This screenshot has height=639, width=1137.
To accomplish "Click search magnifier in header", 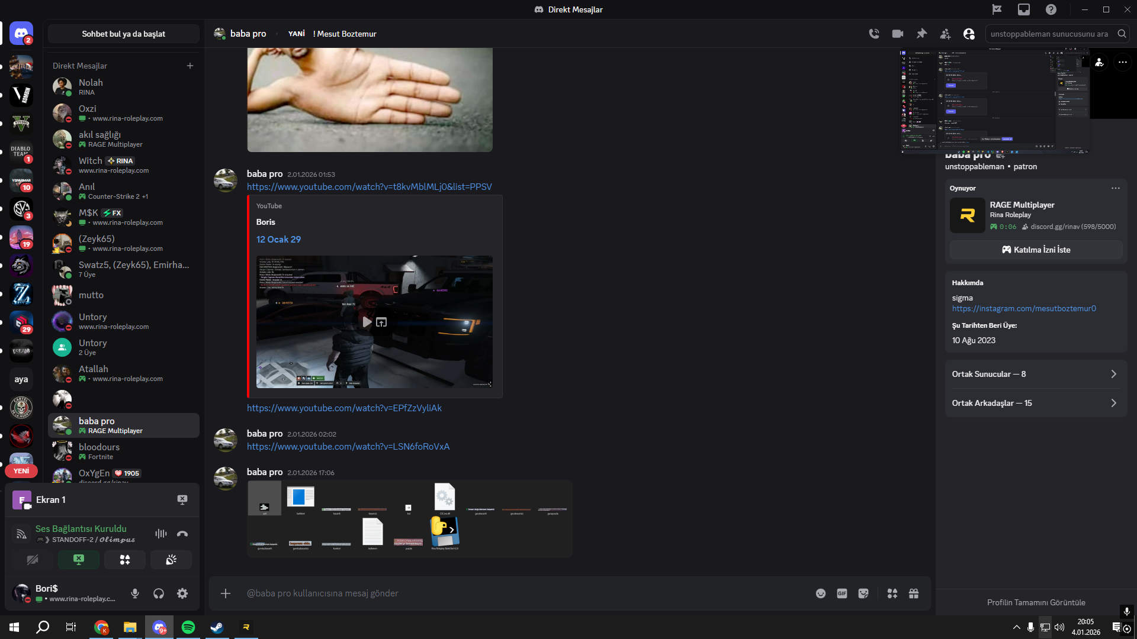I will pos(1122,34).
